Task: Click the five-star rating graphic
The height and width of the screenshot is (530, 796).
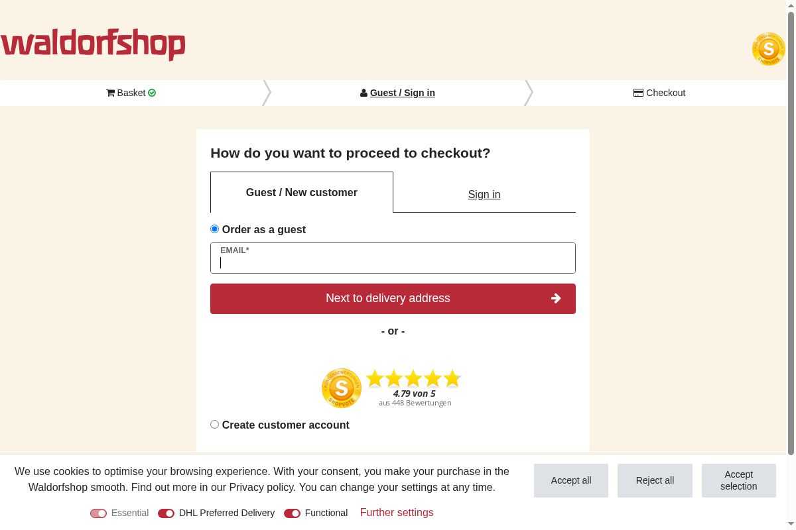Action: 414,378
